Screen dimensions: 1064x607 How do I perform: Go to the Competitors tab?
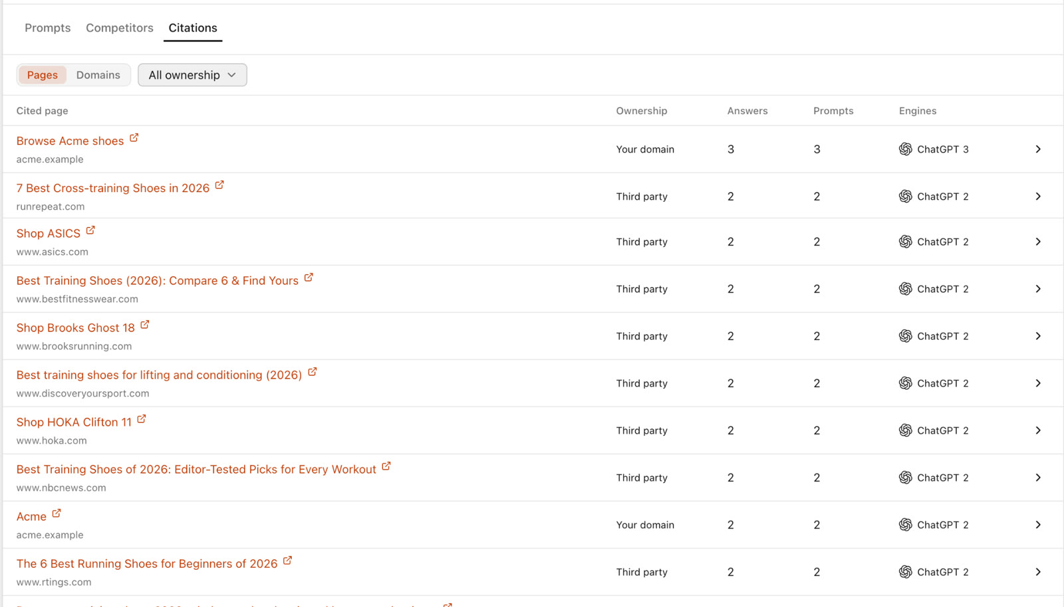[120, 28]
